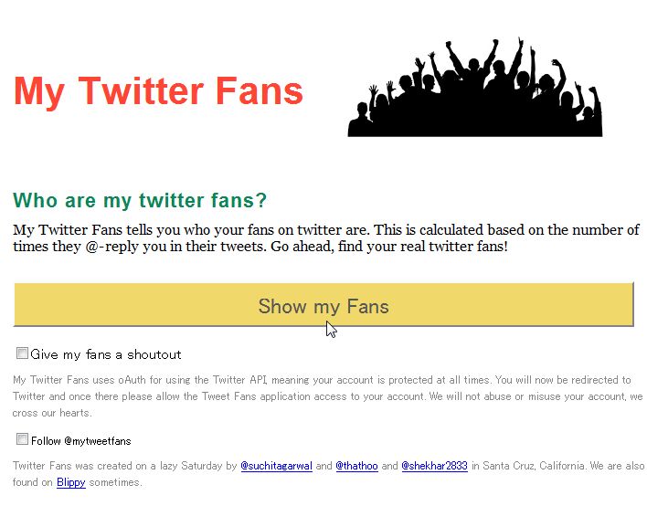Open the Blippy link

71,482
